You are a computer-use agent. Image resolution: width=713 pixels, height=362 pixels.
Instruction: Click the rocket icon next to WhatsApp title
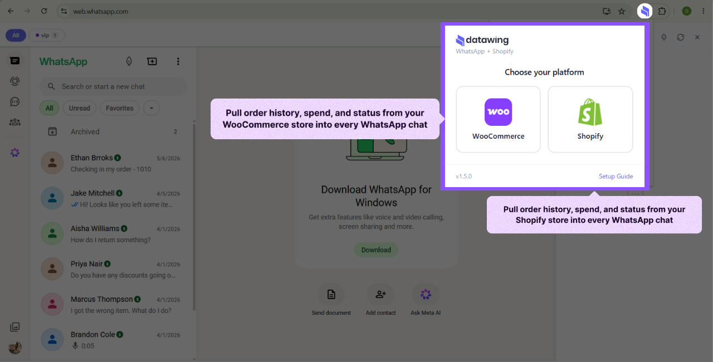click(129, 61)
